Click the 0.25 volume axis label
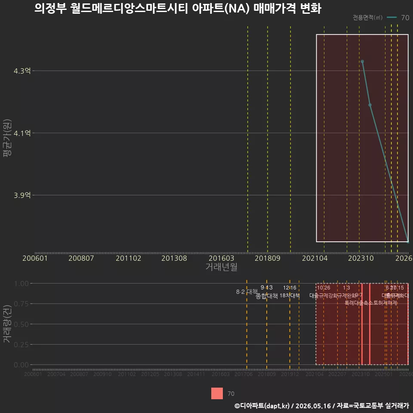This screenshot has width=413, height=413. click(22, 345)
